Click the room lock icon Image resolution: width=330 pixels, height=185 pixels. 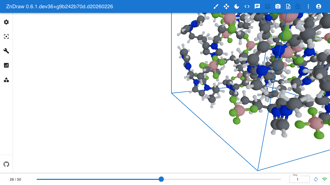[298, 6]
